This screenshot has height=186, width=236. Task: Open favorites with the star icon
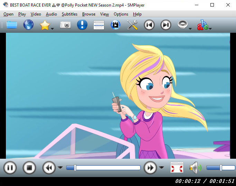[x=45, y=25]
